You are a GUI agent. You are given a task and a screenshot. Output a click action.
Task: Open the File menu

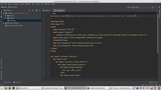(2, 4)
